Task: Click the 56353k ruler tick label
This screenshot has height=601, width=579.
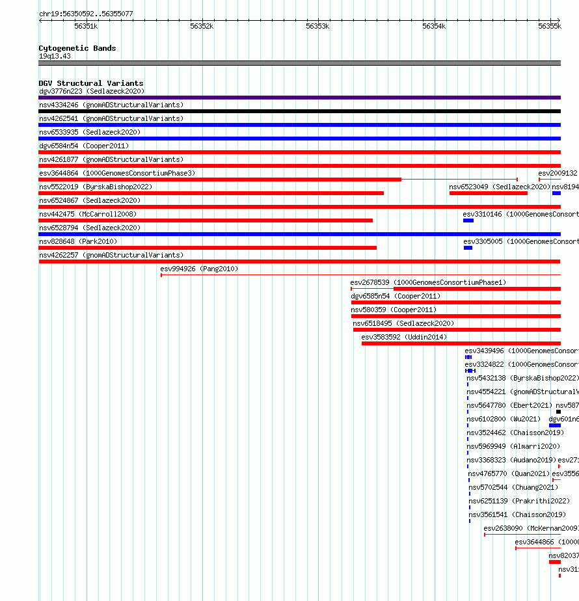Action: [x=317, y=27]
